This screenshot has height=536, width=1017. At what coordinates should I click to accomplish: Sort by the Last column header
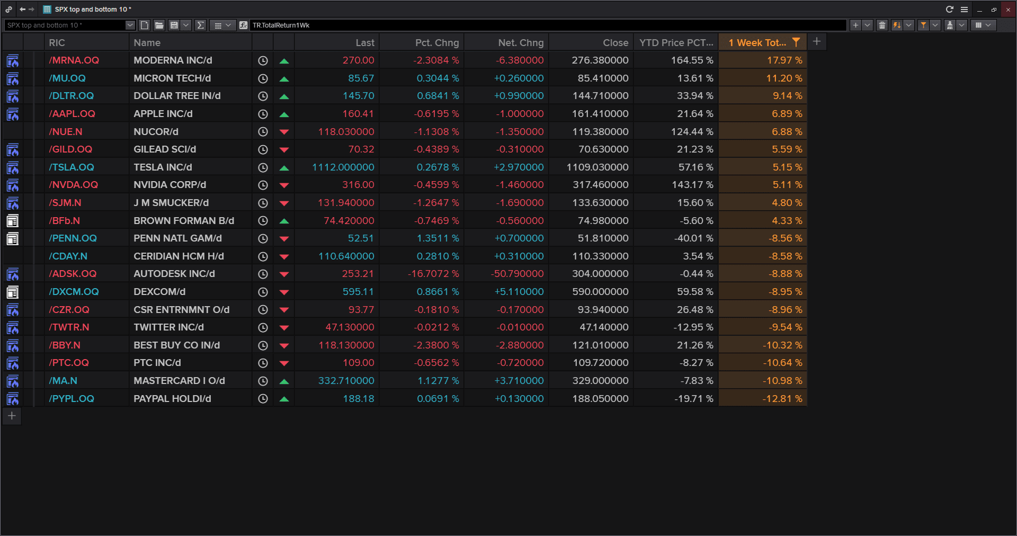click(336, 42)
